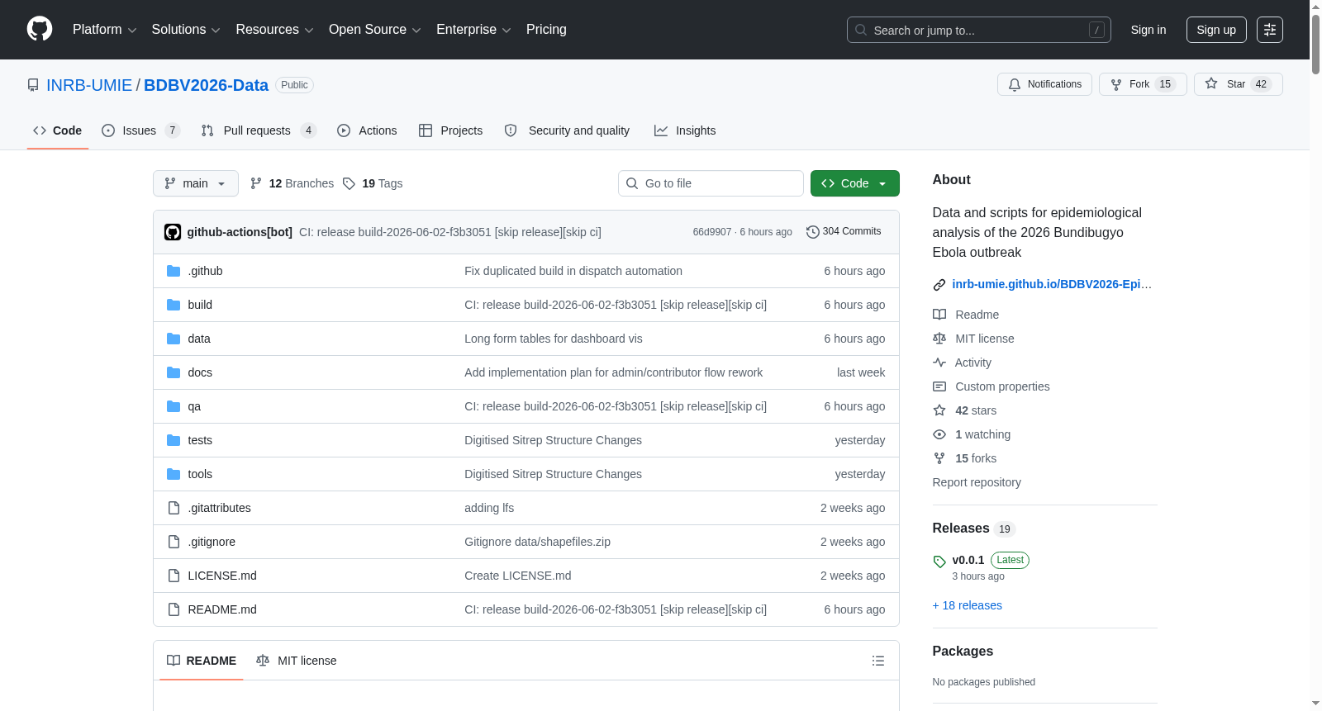Open the Actions tab

coord(367,130)
